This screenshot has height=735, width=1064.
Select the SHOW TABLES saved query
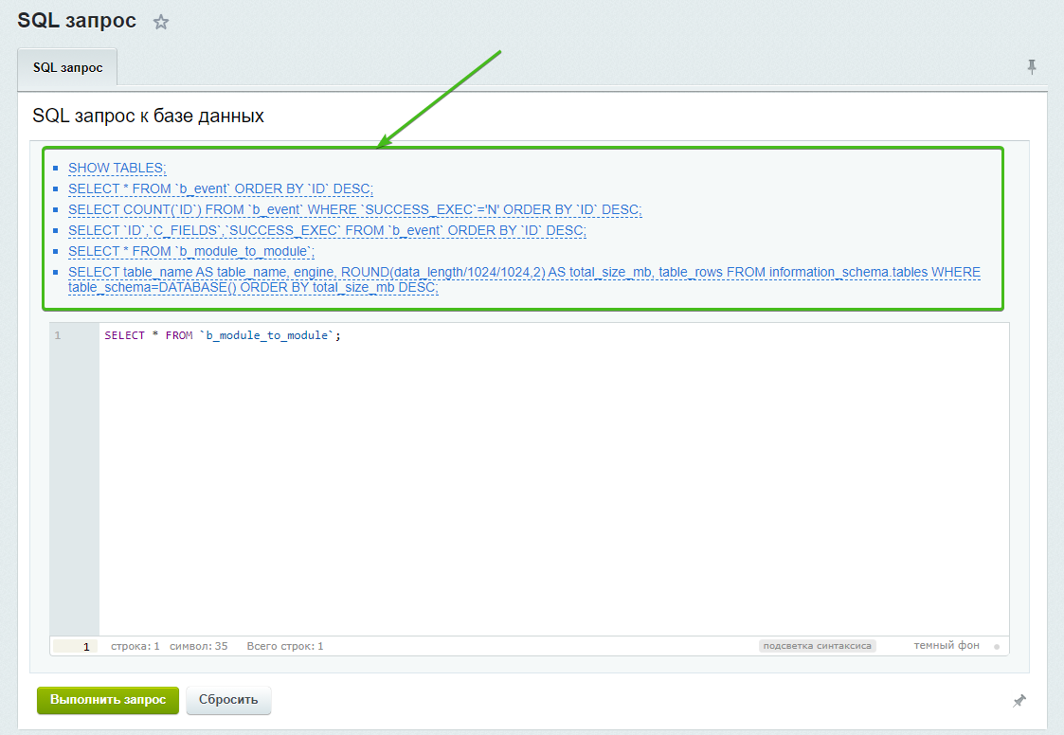(117, 168)
